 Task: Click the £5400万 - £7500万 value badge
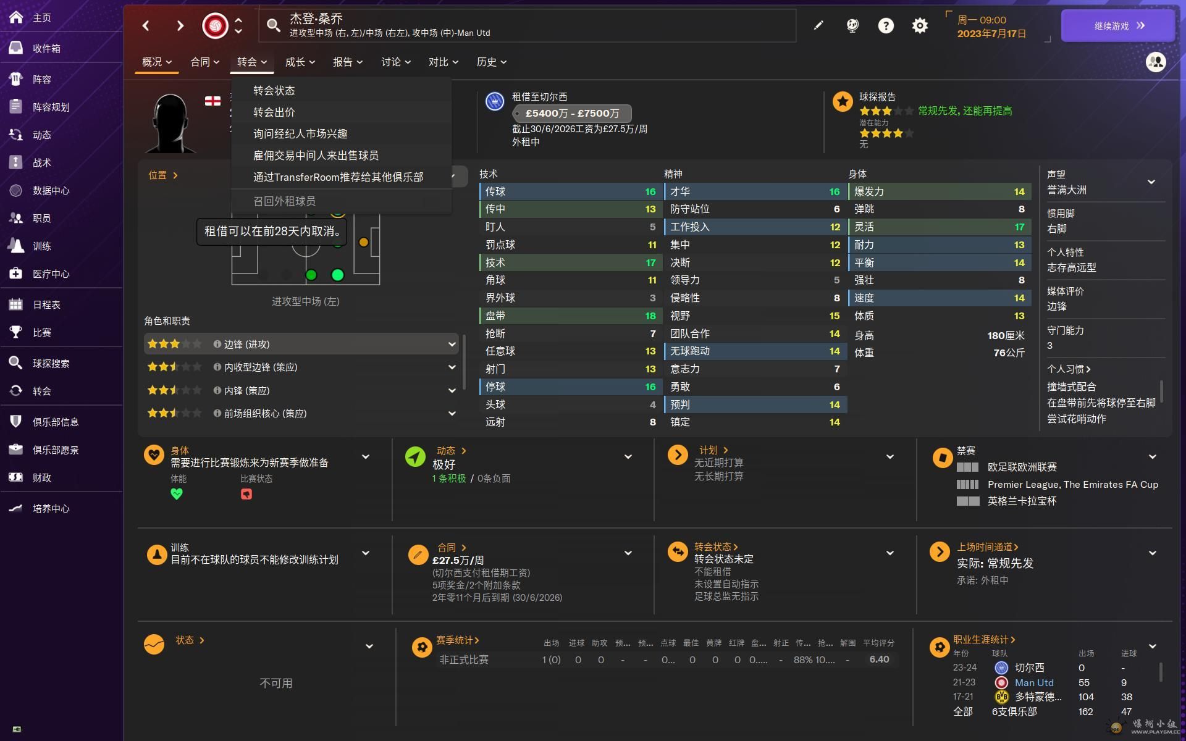[572, 113]
